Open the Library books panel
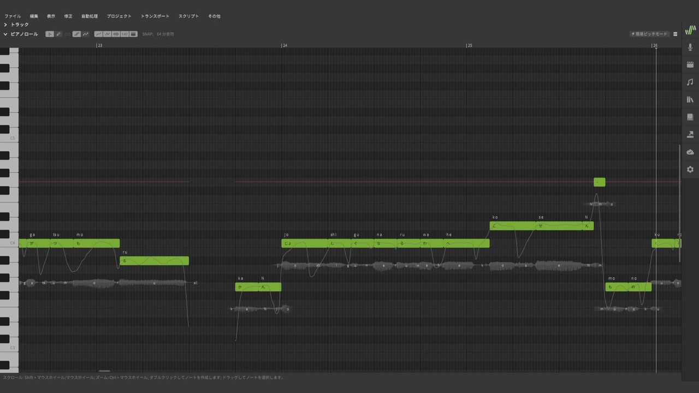The height and width of the screenshot is (393, 699). tap(690, 99)
